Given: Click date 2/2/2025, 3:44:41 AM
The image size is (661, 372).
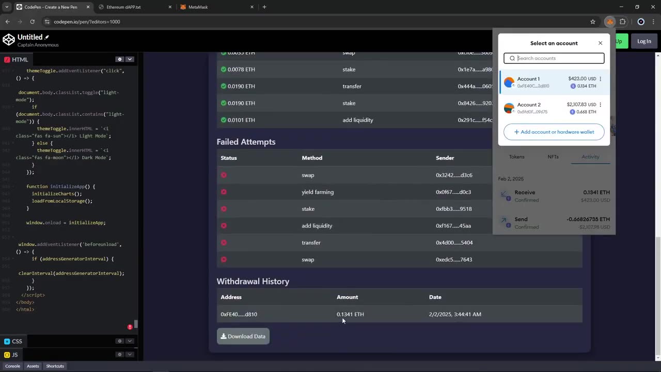Looking at the screenshot, I should click(x=455, y=314).
